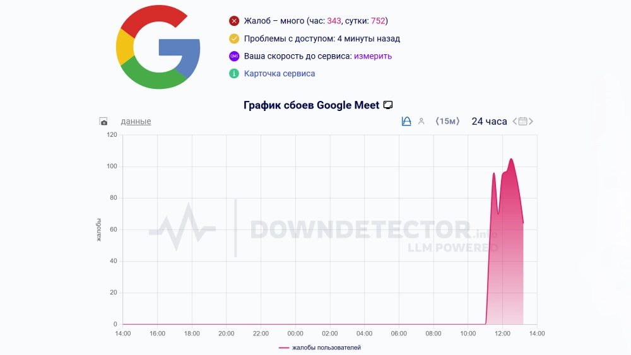This screenshot has width=631, height=355.
Task: Open the calendar date picker icon
Action: point(522,122)
